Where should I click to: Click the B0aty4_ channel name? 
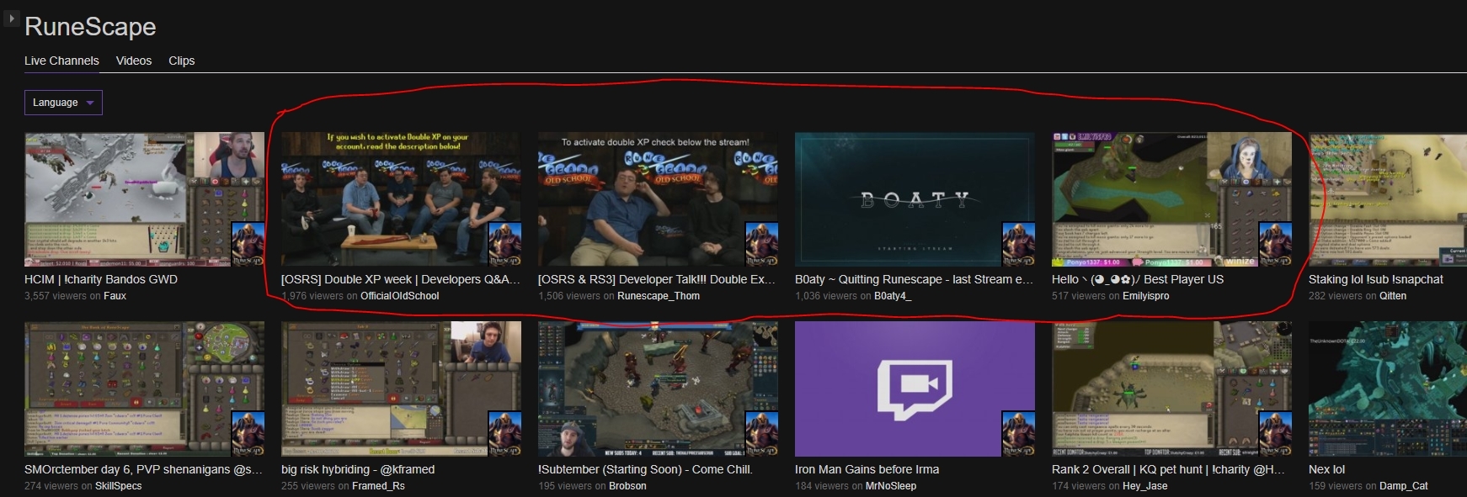[x=893, y=296]
